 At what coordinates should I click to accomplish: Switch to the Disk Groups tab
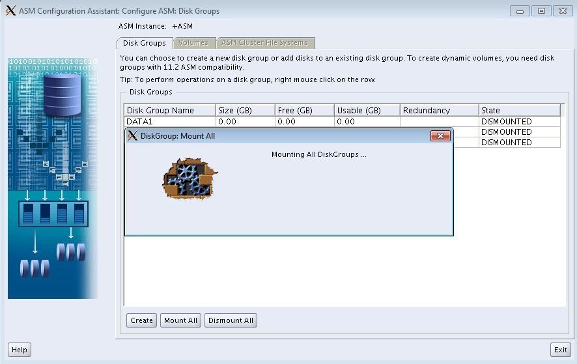pyautogui.click(x=145, y=43)
